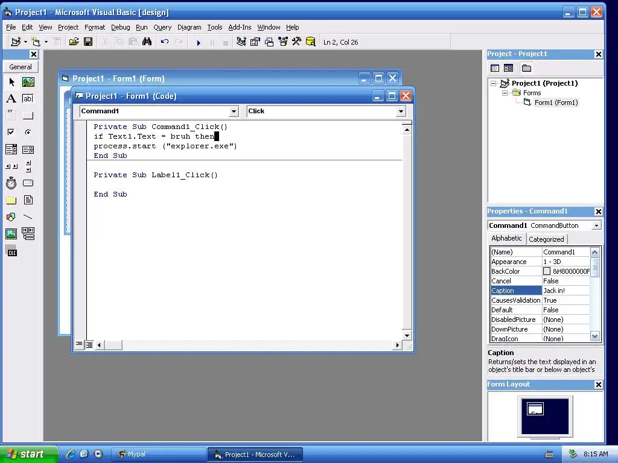This screenshot has height=463, width=618.
Task: Open Project Explorer from toolbar icon
Action: 241,42
